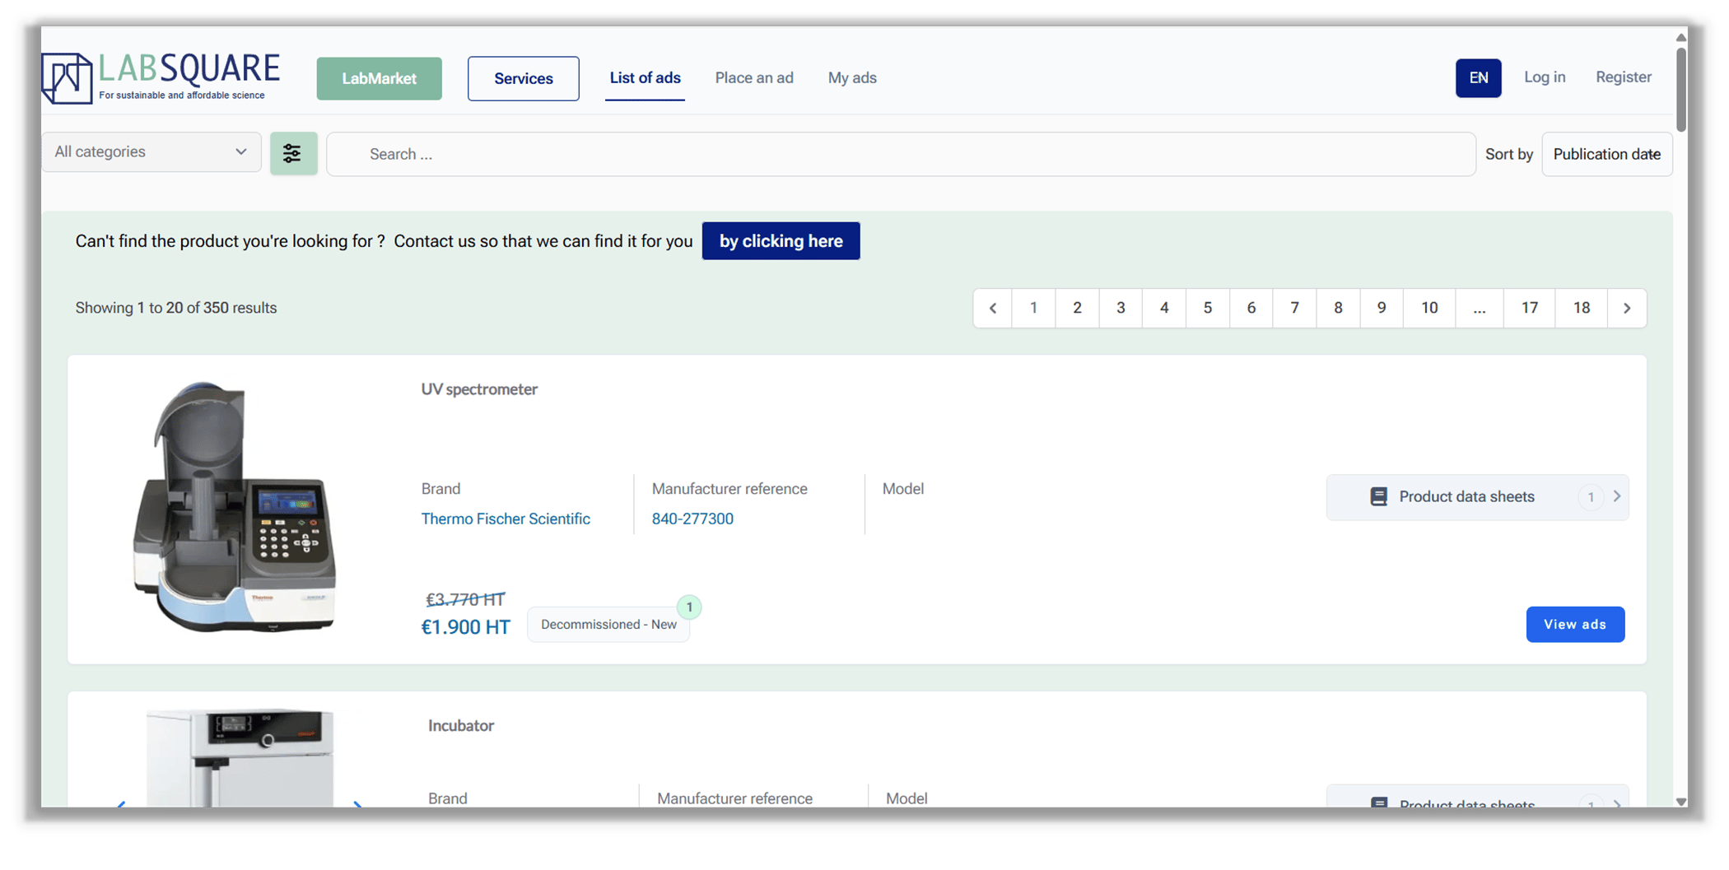The width and height of the screenshot is (1729, 870).
Task: Click the LabMarket button
Action: click(379, 79)
